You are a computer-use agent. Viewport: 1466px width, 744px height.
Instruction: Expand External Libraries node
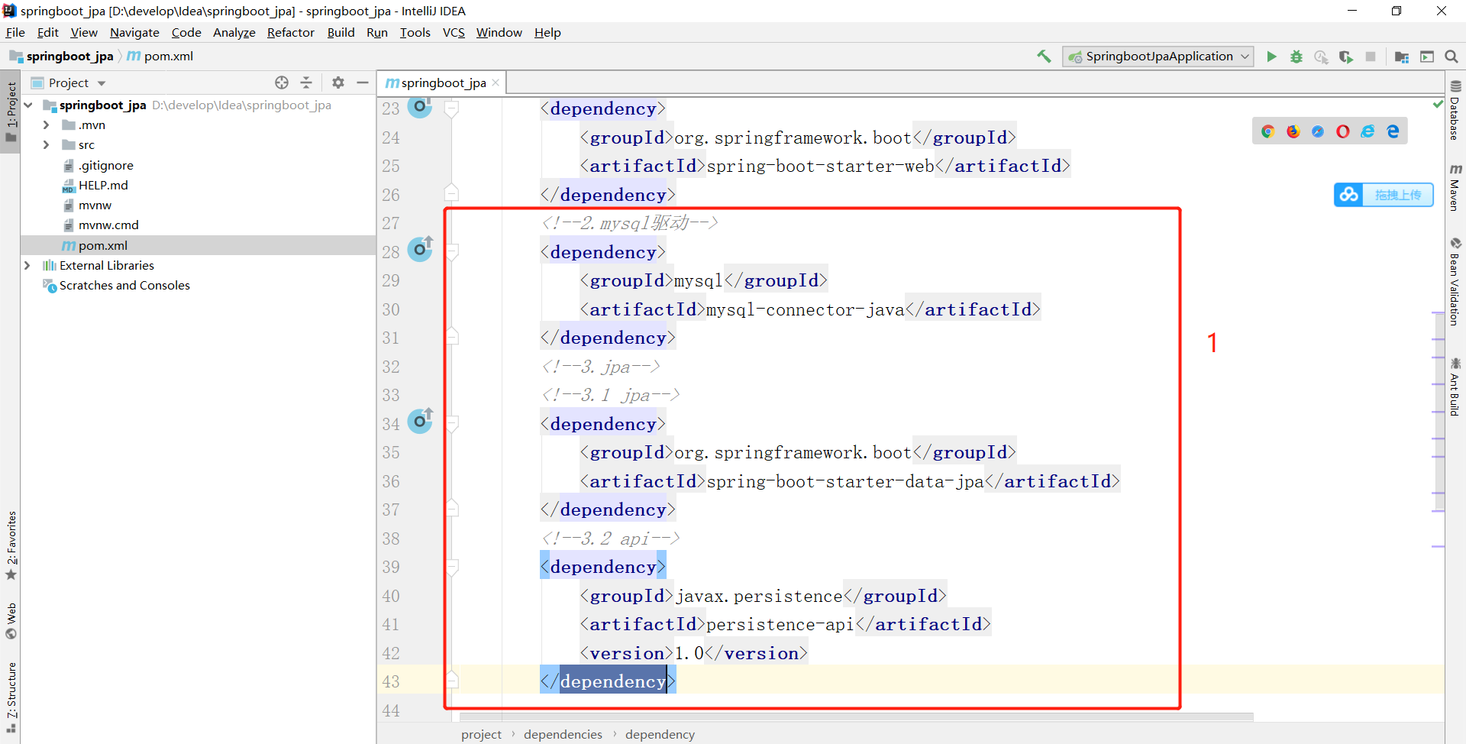[x=27, y=265]
